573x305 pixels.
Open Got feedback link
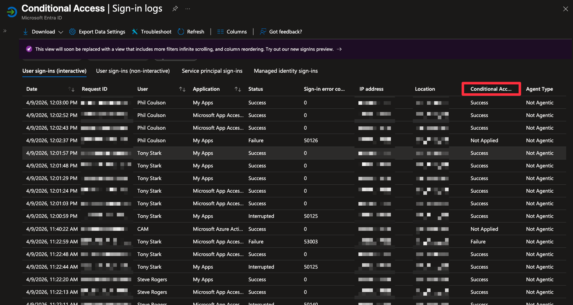(286, 32)
